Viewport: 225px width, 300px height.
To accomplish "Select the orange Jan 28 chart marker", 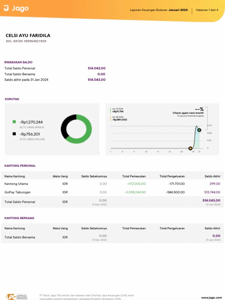I will [x=190, y=148].
